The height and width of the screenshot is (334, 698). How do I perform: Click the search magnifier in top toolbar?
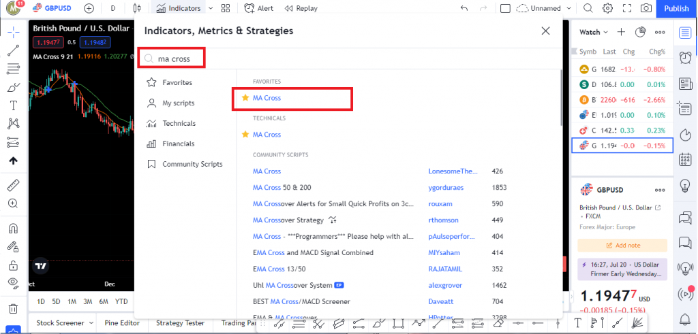588,8
